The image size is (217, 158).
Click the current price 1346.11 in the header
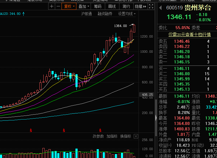tap(179, 17)
